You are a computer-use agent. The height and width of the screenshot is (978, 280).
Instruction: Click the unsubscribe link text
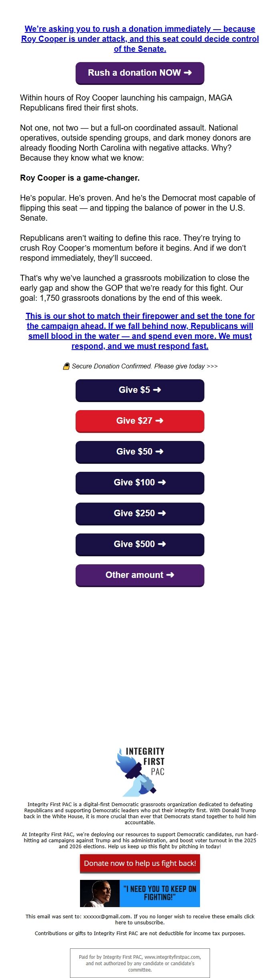[x=140, y=922]
